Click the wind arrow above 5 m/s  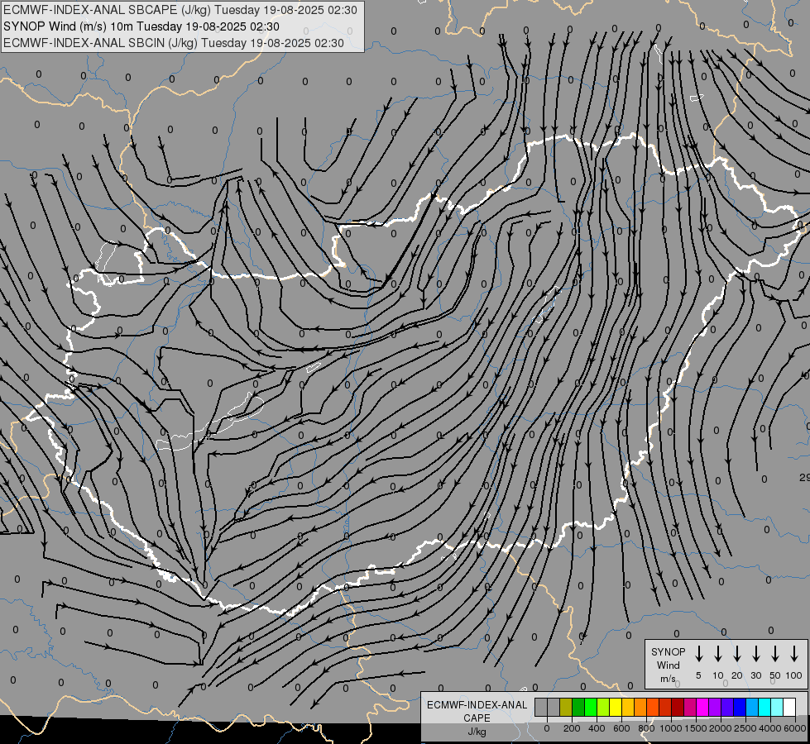point(699,654)
